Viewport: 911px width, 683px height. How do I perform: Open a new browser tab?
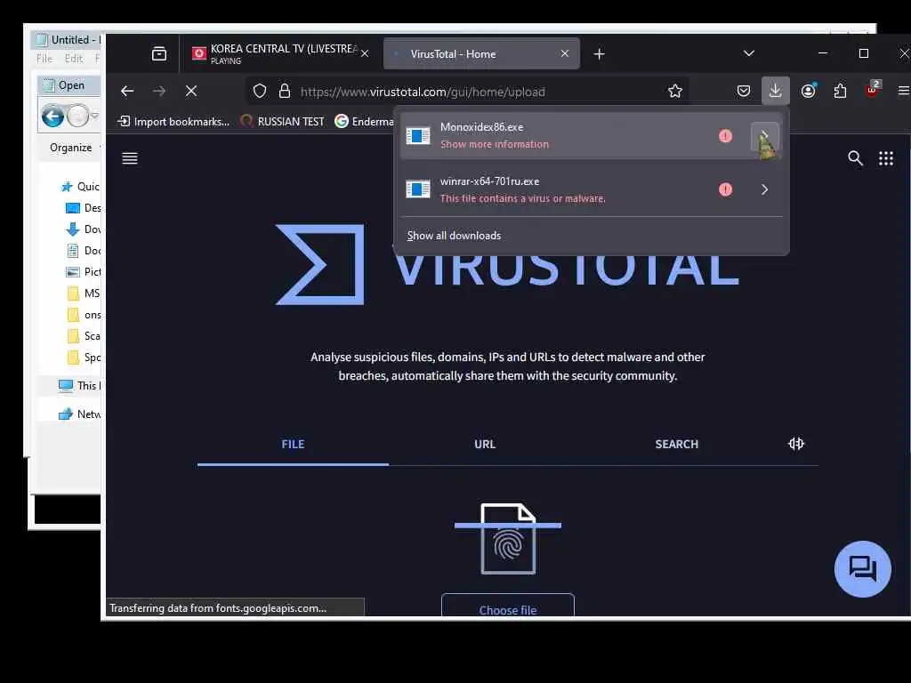599,54
